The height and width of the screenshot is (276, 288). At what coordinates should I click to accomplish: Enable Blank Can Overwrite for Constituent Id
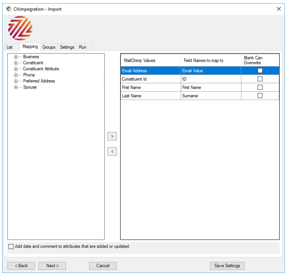(260, 79)
